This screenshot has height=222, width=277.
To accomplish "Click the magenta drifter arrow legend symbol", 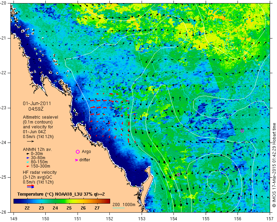I will 77,160.
